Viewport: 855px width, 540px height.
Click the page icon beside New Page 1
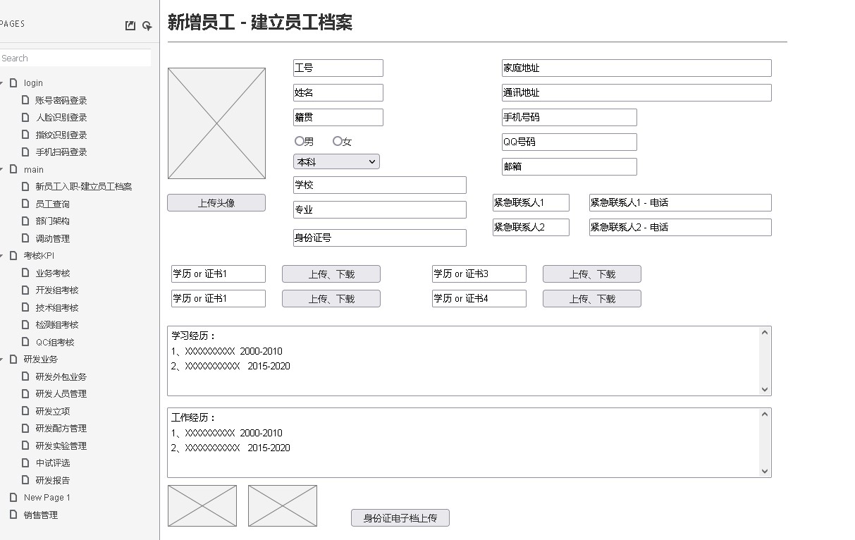coord(13,498)
